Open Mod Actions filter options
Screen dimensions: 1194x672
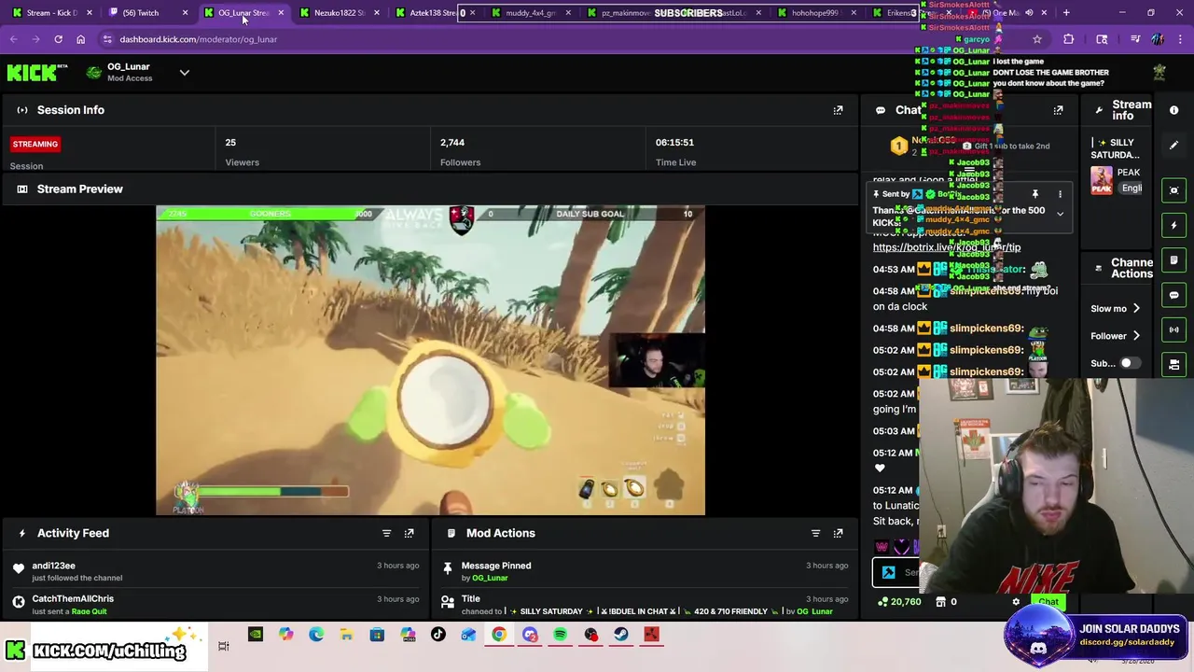click(x=815, y=533)
